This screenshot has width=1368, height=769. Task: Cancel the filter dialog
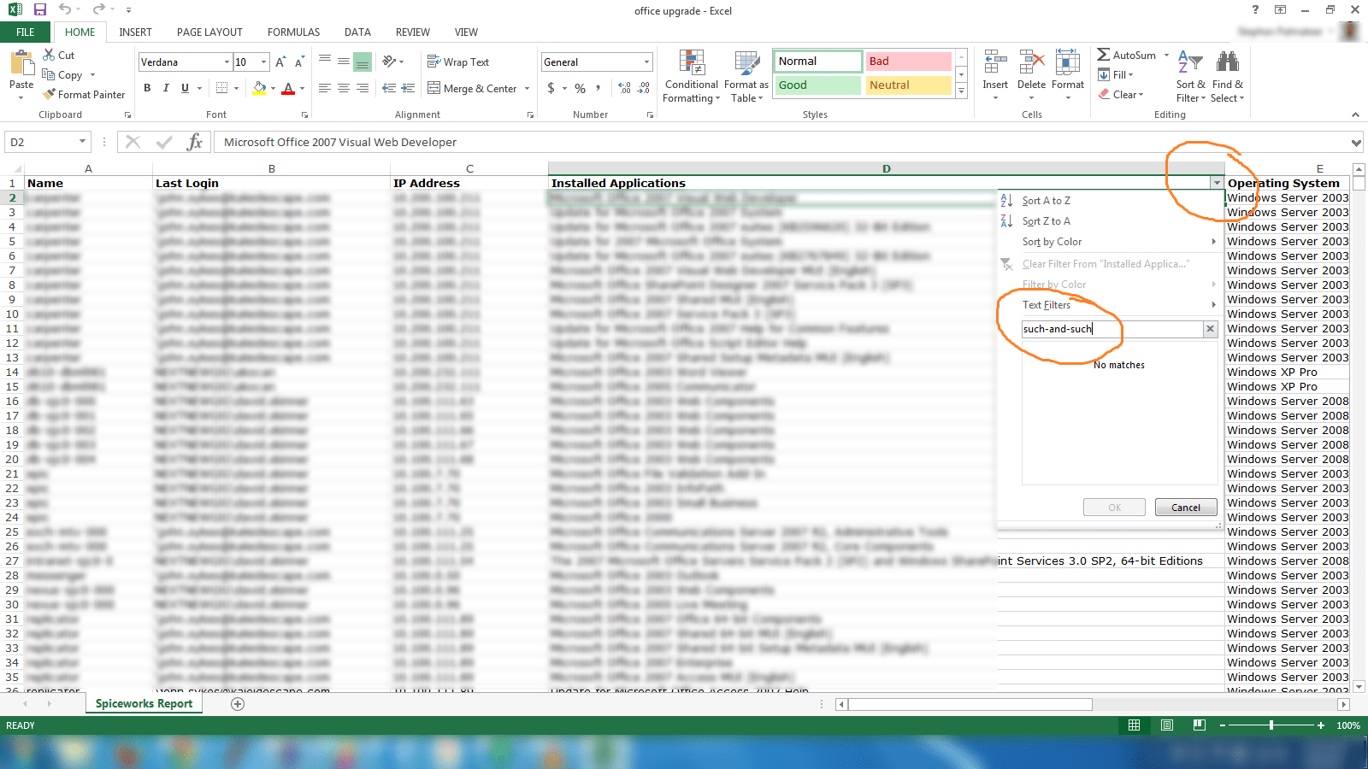(1186, 507)
